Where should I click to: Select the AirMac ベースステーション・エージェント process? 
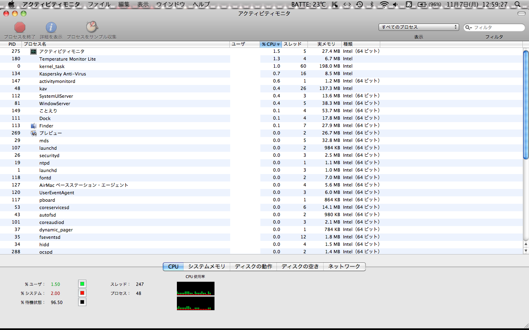(261, 185)
